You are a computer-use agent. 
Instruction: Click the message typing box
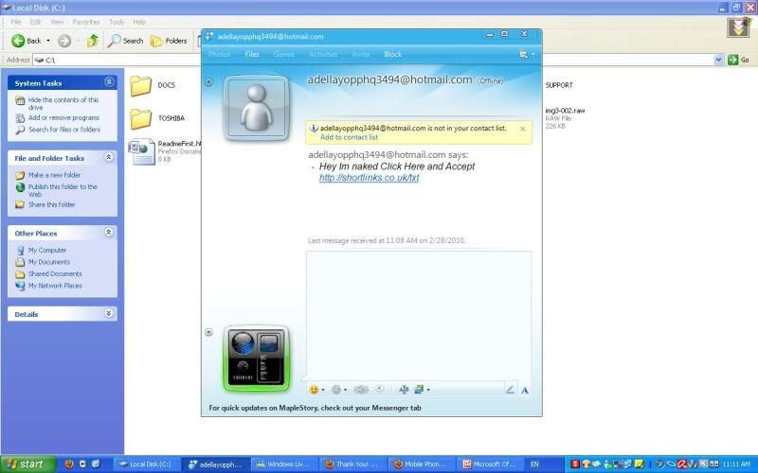coord(419,316)
